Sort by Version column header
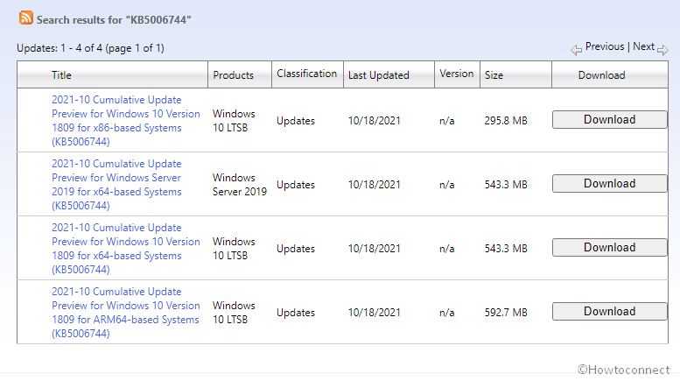 (457, 74)
